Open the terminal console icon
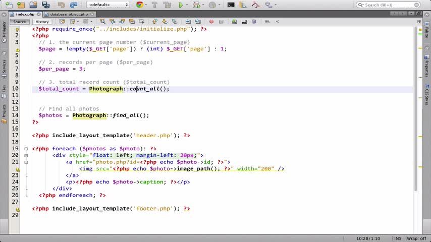Screen dimensions: 431x242 pyautogui.click(x=231, y=5)
